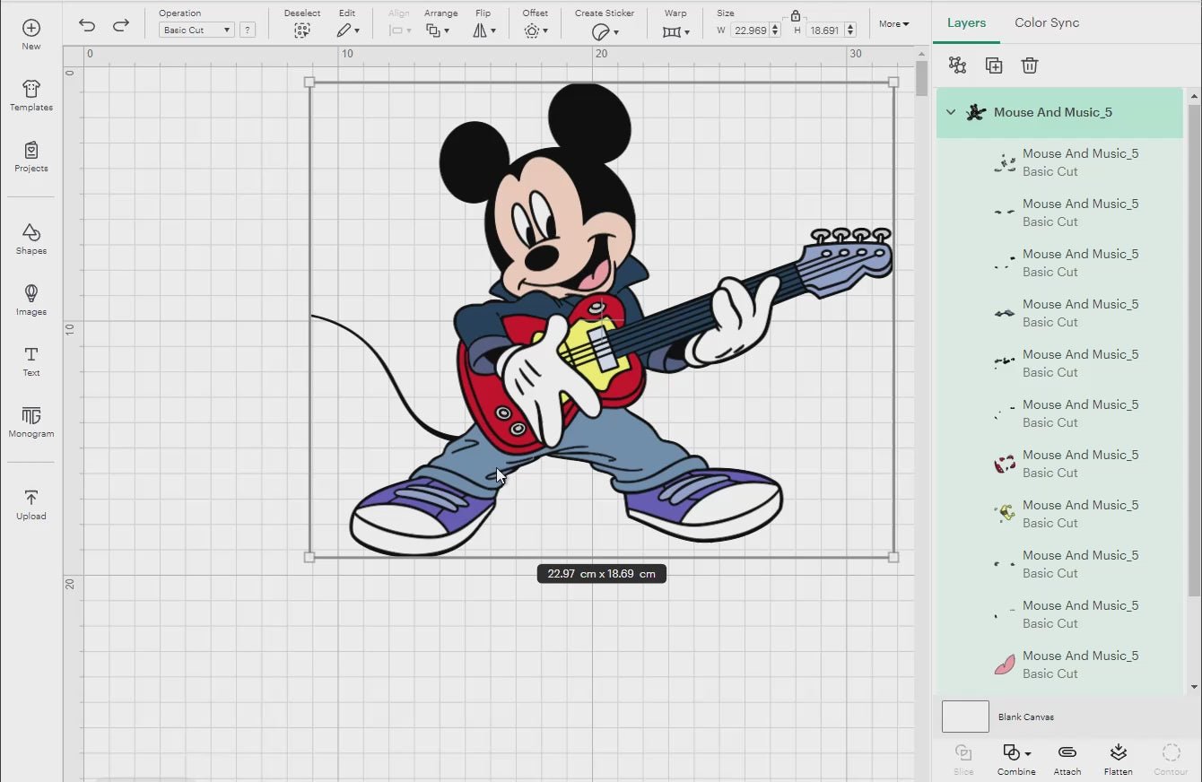Image resolution: width=1202 pixels, height=782 pixels.
Task: Open the Offset tool
Action: click(x=535, y=30)
